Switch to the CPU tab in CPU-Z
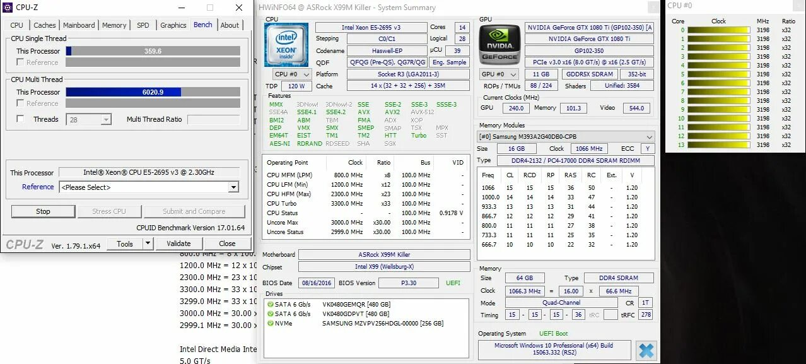Image resolution: width=806 pixels, height=364 pixels. point(17,25)
